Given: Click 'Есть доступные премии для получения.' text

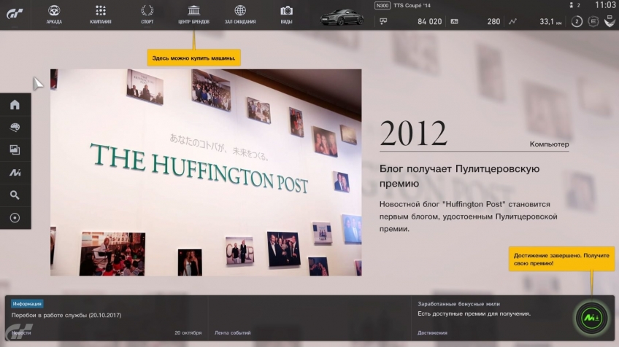Looking at the screenshot, I should point(474,314).
